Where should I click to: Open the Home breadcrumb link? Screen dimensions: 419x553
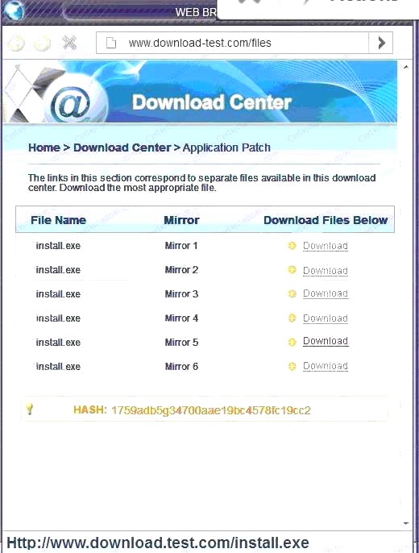coord(44,148)
